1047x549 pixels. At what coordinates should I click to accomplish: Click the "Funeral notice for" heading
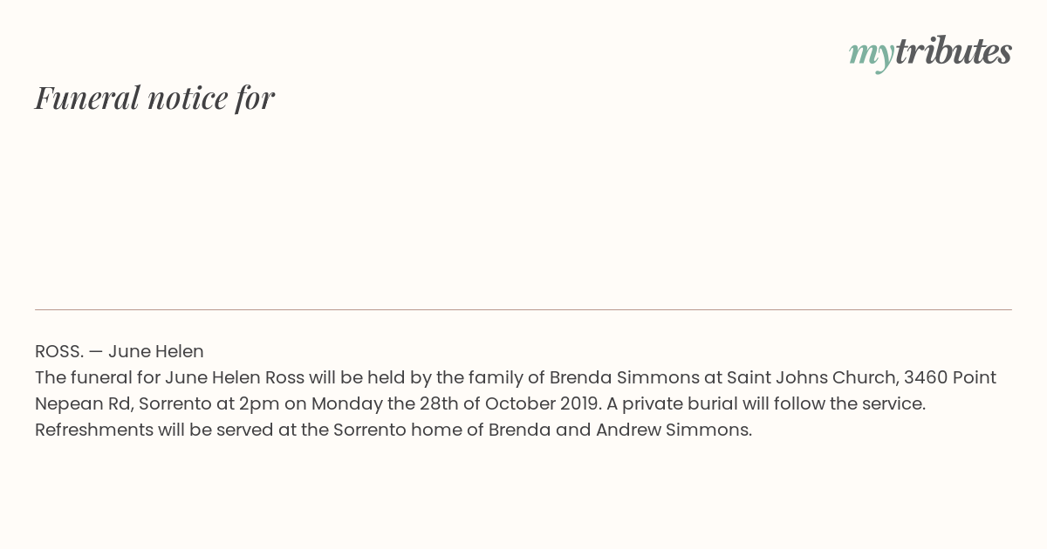click(154, 98)
